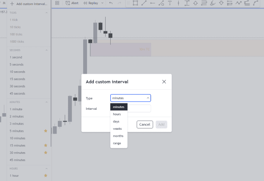264x181 pixels.
Task: Redo the last action
Action: pos(120,3)
